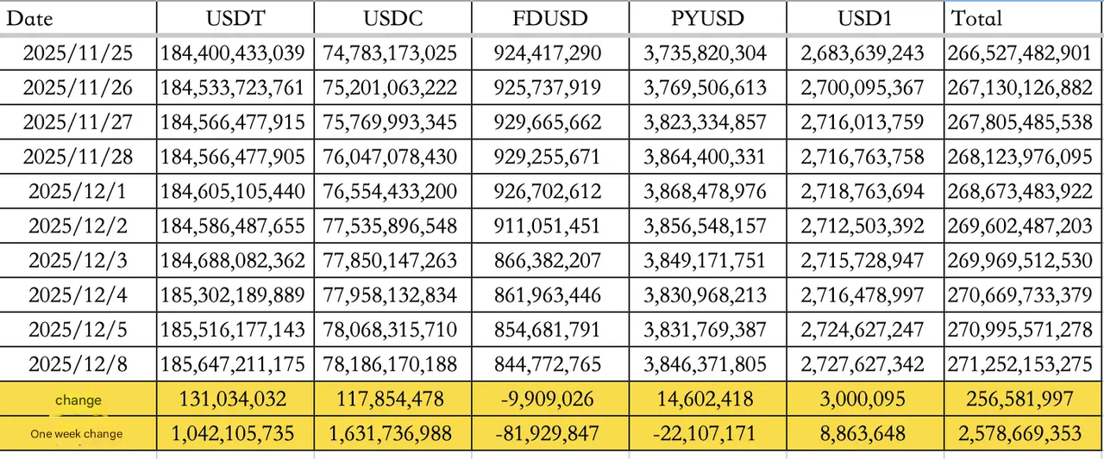This screenshot has width=1104, height=459.
Task: Click USDC value 77,535,896,548
Action: (391, 226)
